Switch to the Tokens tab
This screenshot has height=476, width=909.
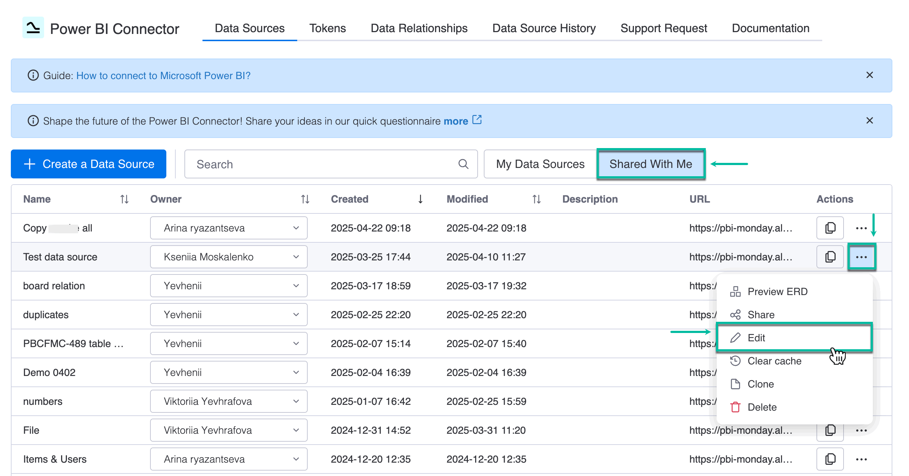click(x=327, y=28)
